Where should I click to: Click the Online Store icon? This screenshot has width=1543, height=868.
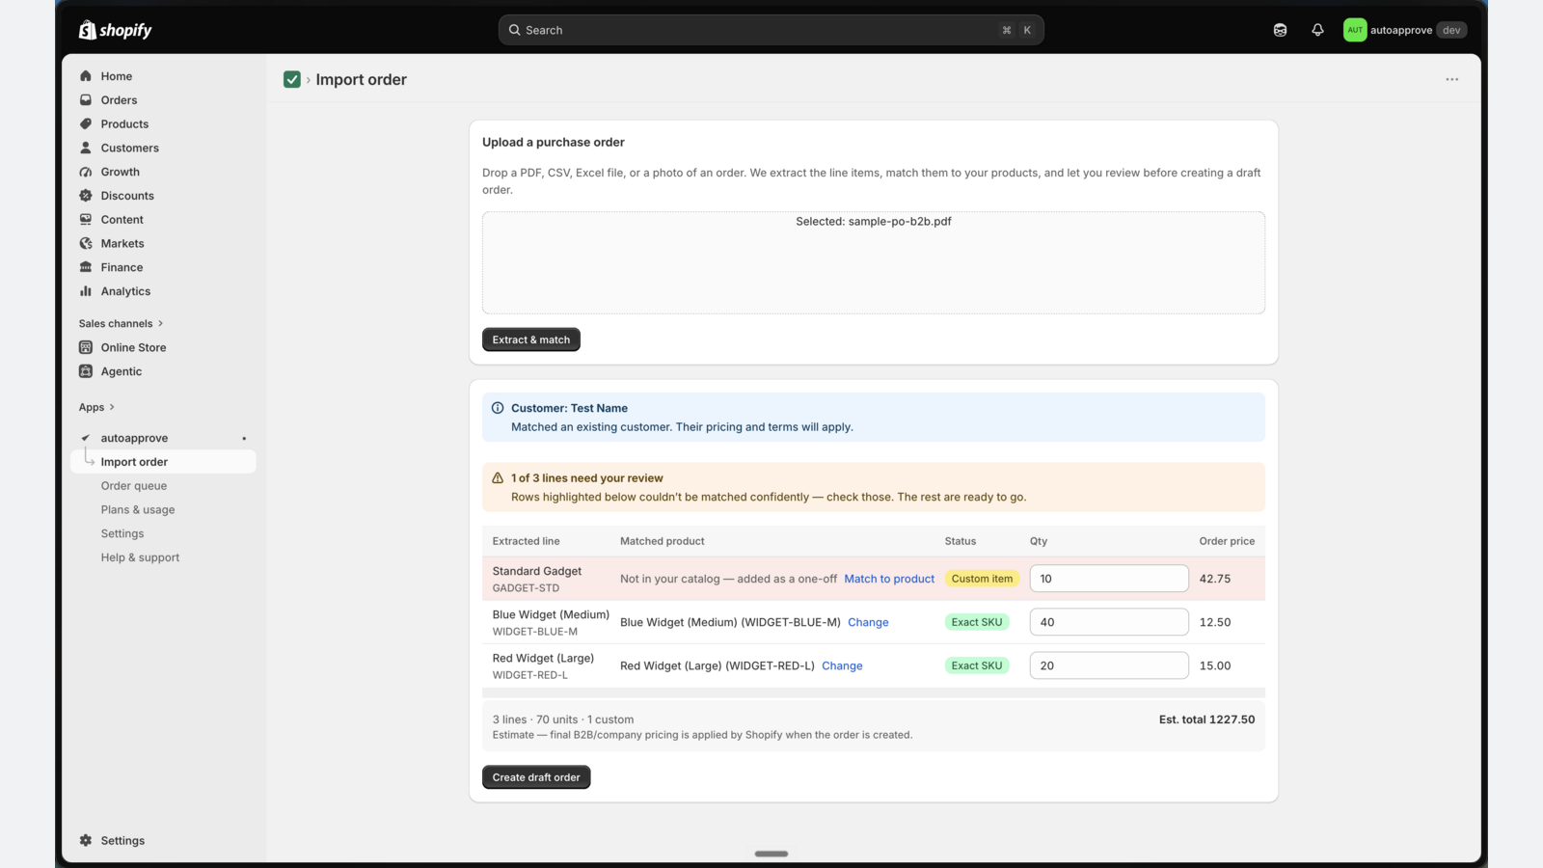[x=86, y=347]
